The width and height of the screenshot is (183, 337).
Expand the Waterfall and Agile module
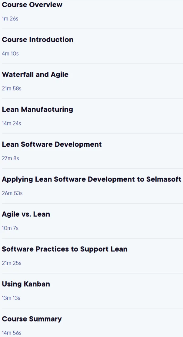pyautogui.click(x=35, y=75)
